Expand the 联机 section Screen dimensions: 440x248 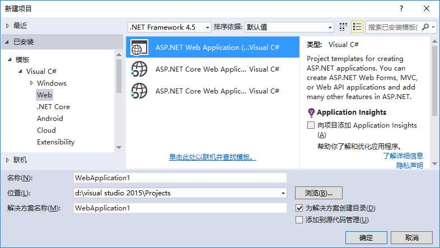click(x=8, y=160)
